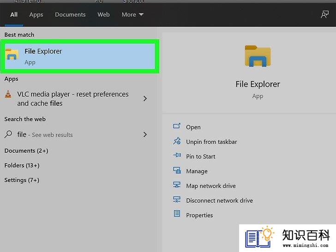The width and height of the screenshot is (336, 252).
Task: Click the 'Apps' section heading
Action: [x=12, y=79]
